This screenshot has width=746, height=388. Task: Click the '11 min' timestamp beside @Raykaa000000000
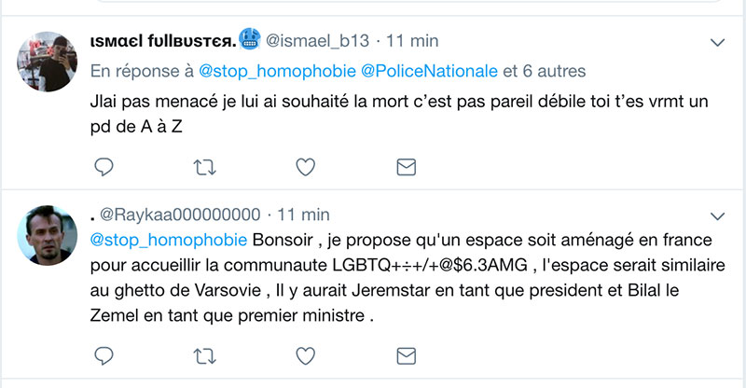point(303,214)
